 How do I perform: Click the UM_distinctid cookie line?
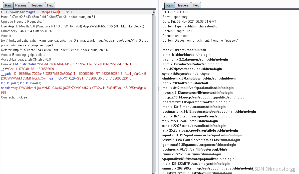coord(67,64)
